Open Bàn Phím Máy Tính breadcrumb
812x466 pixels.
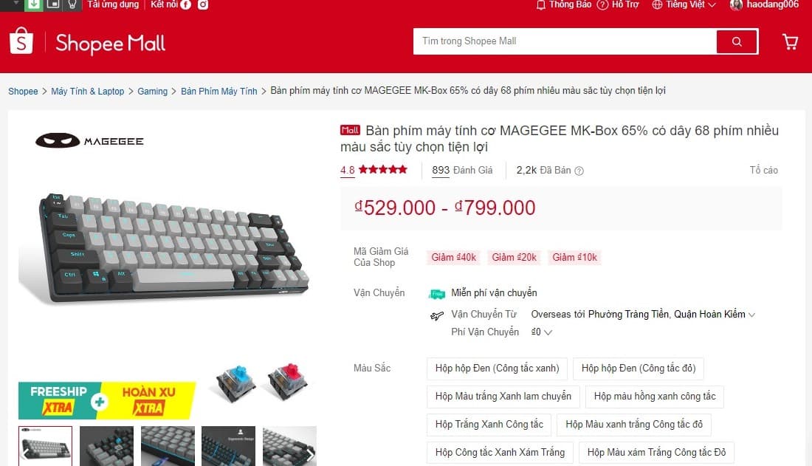[x=219, y=92]
